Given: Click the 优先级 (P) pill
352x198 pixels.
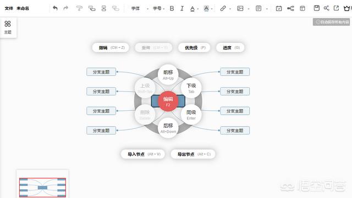Looking at the screenshot, I should (194, 48).
